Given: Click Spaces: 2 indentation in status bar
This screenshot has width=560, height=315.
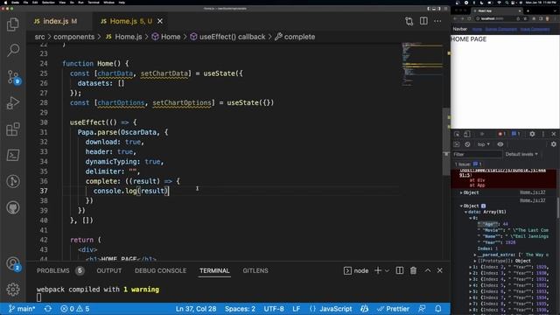Looking at the screenshot, I should [x=240, y=309].
